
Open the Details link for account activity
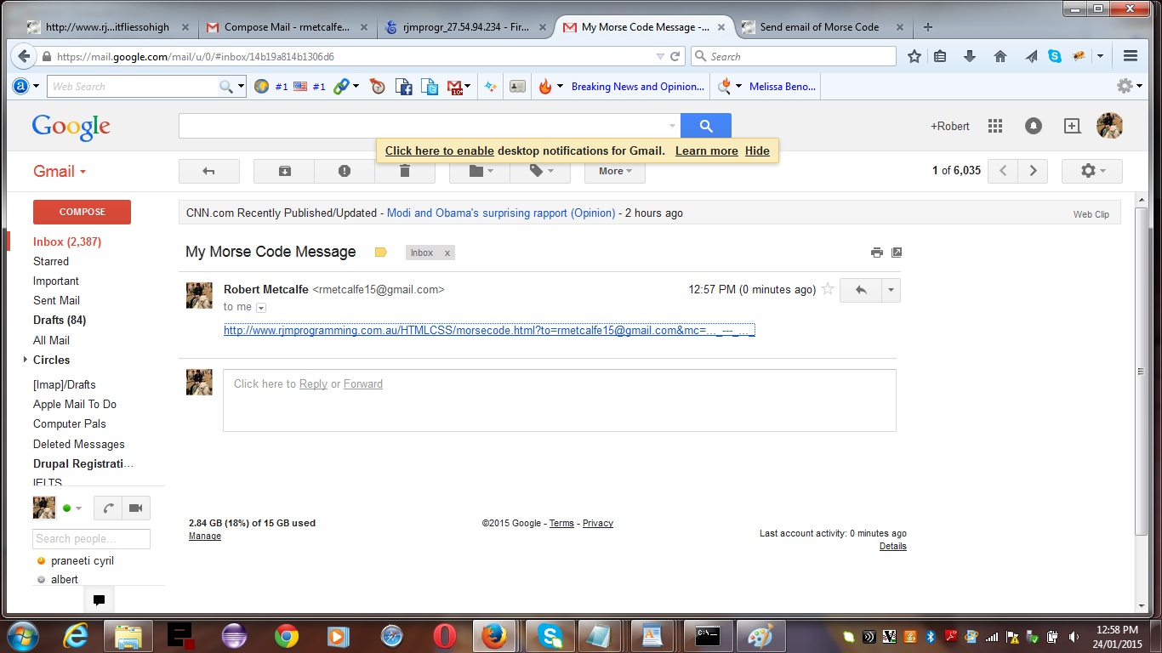coord(893,546)
